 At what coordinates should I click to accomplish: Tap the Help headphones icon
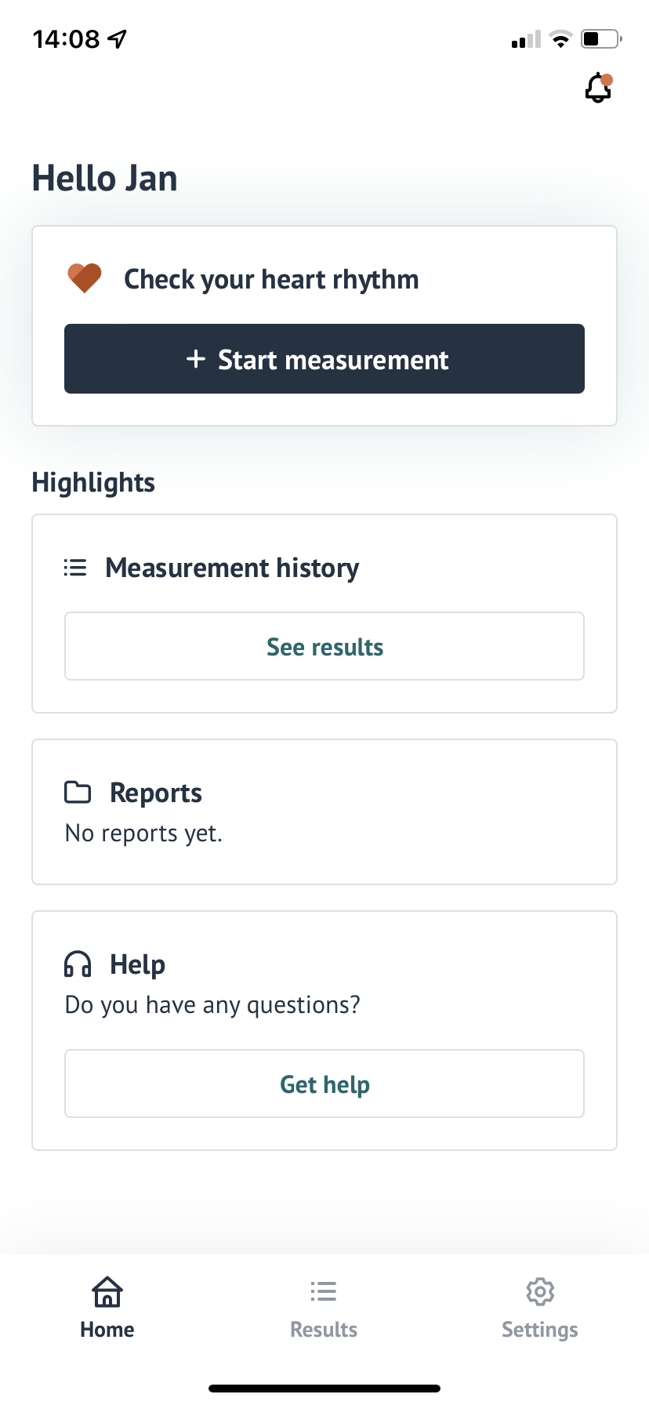coord(78,964)
